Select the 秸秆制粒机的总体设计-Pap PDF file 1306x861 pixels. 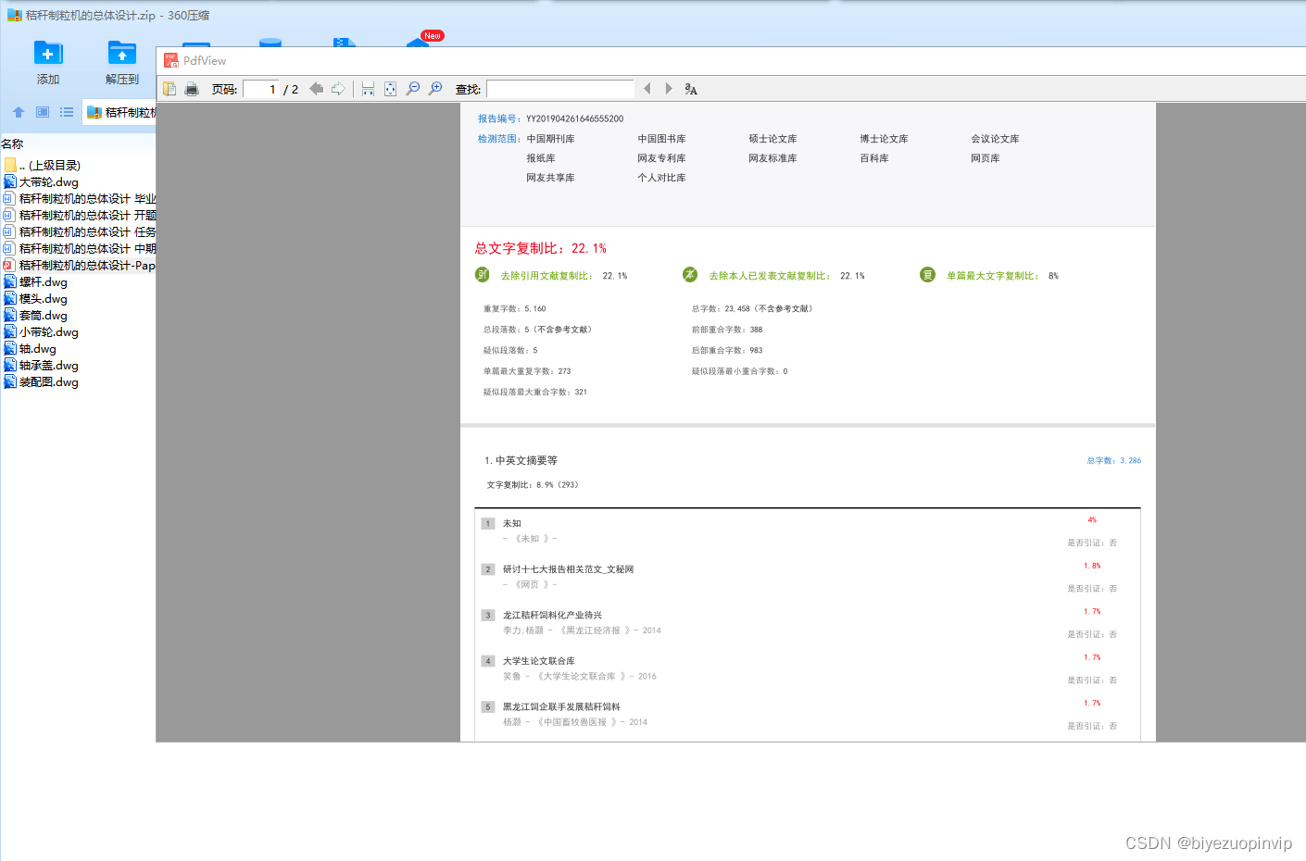(78, 266)
